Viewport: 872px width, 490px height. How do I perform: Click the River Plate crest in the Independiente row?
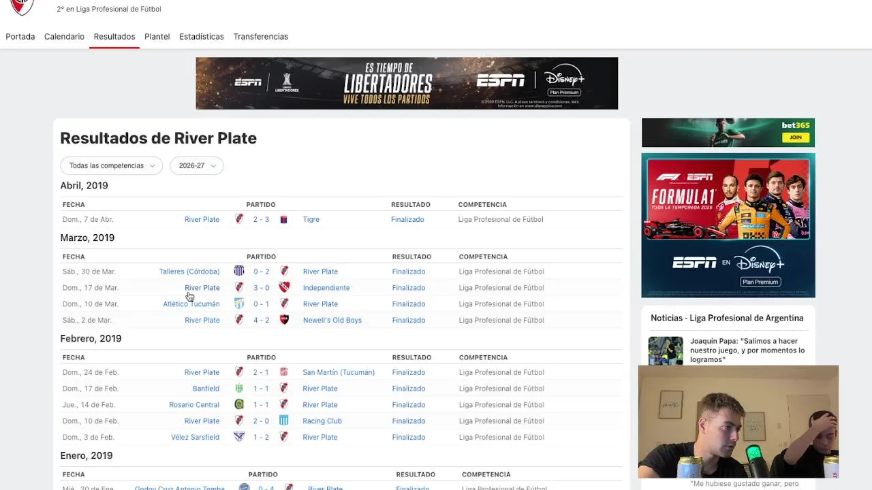239,287
